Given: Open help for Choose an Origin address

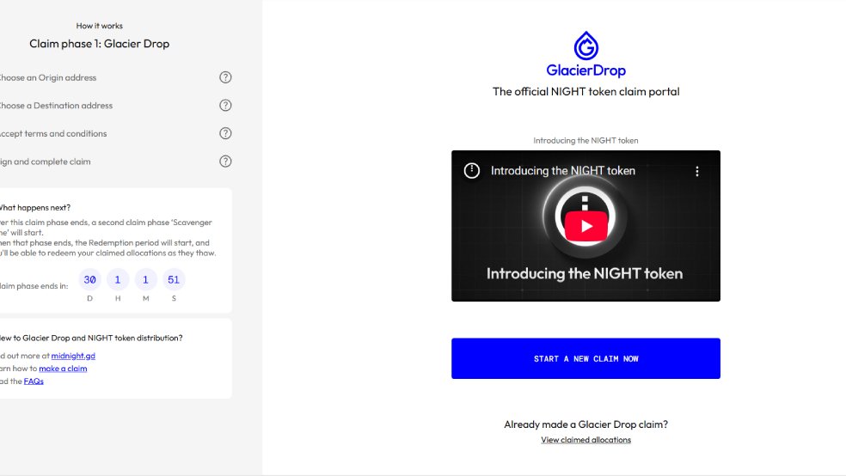Looking at the screenshot, I should tap(225, 77).
